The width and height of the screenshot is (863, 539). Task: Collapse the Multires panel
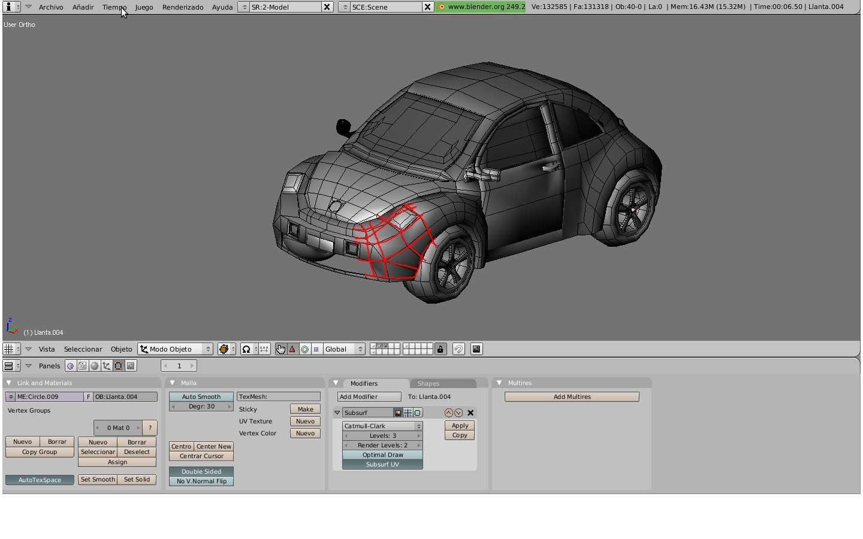[499, 383]
